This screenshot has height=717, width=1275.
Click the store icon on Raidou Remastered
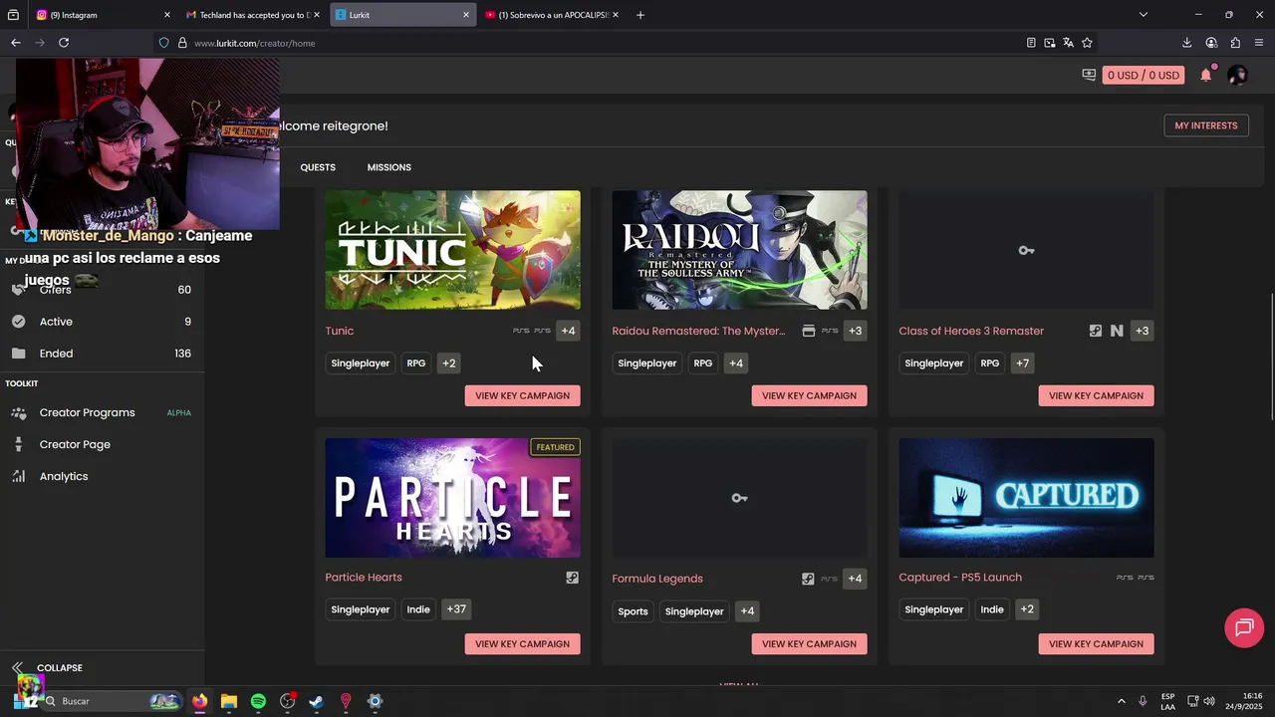pos(808,331)
